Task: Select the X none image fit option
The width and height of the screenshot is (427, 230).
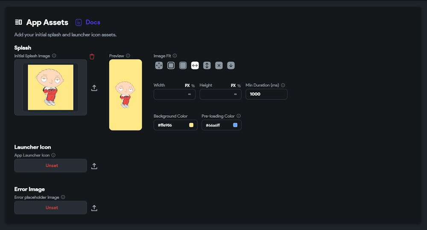Action: tap(219, 65)
